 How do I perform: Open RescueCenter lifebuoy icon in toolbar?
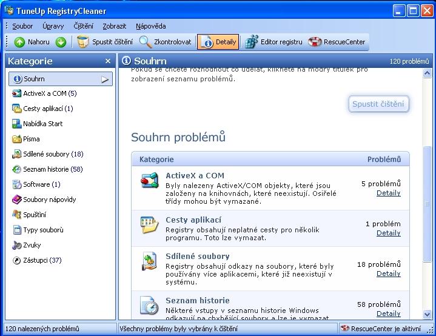[x=315, y=42]
